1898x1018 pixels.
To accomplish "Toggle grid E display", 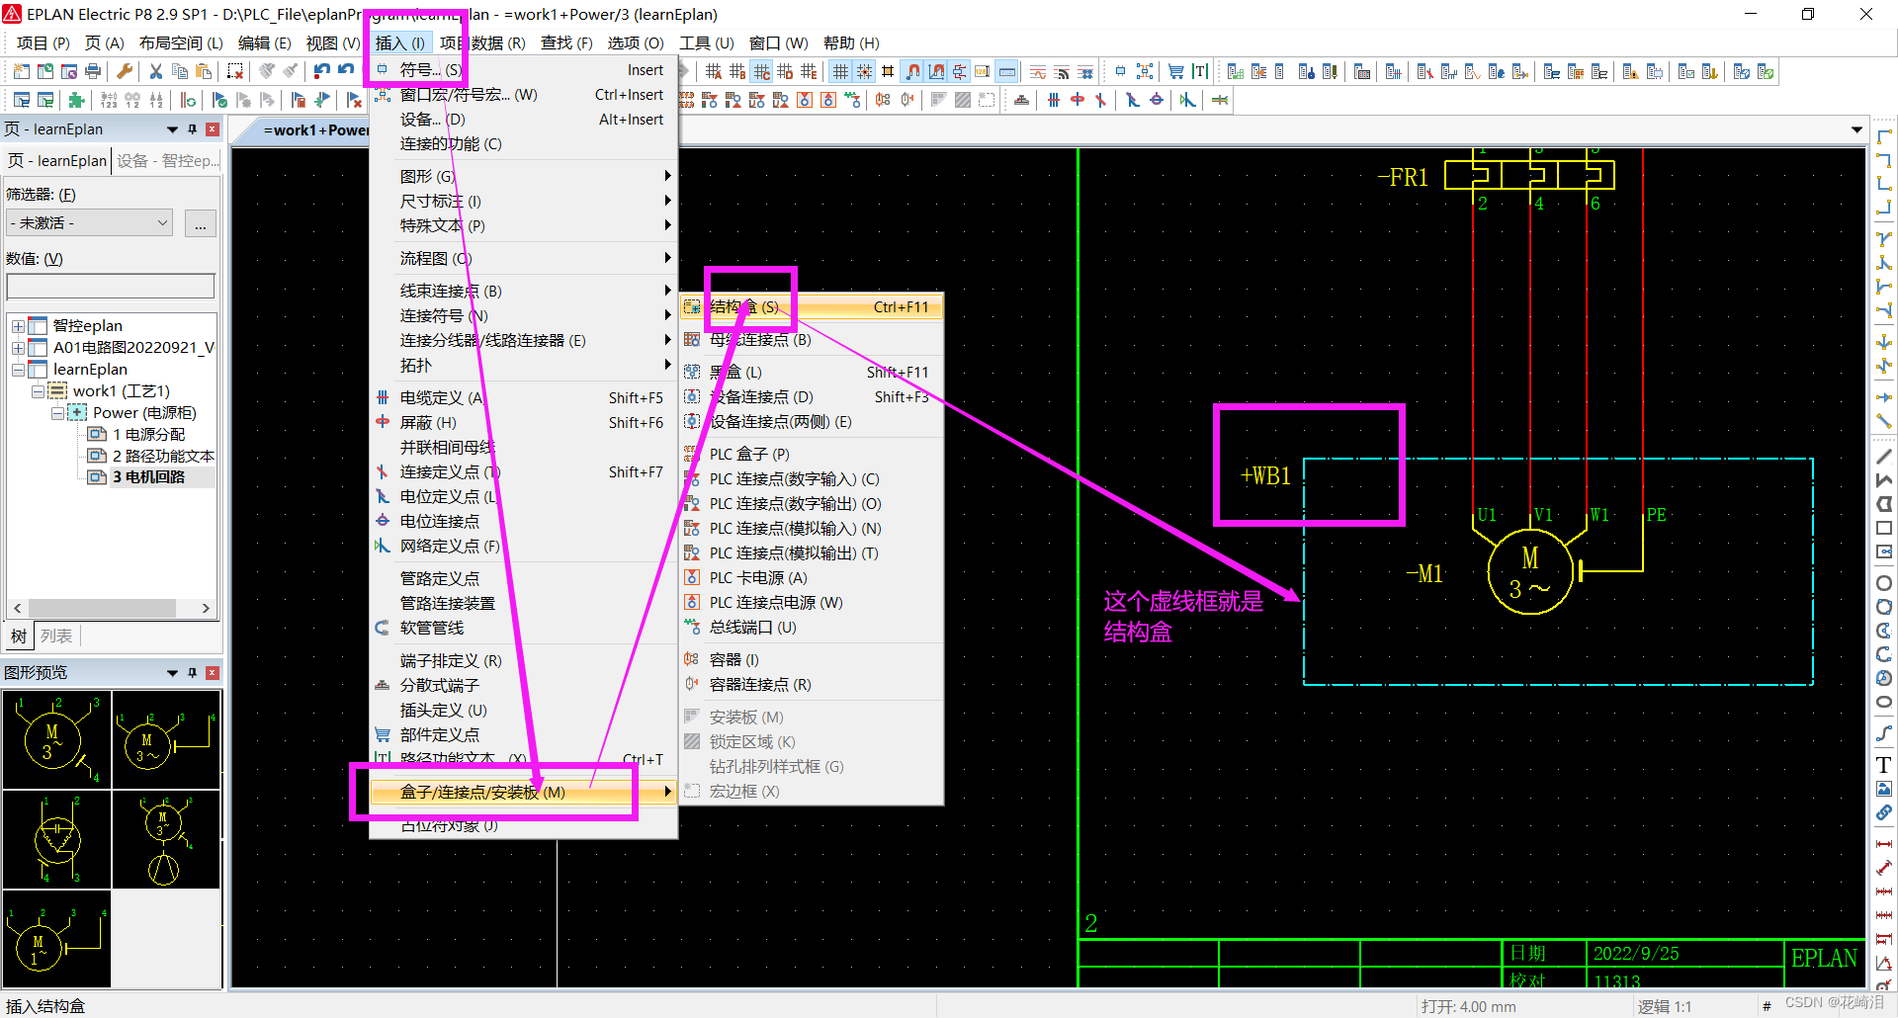I will [x=809, y=71].
